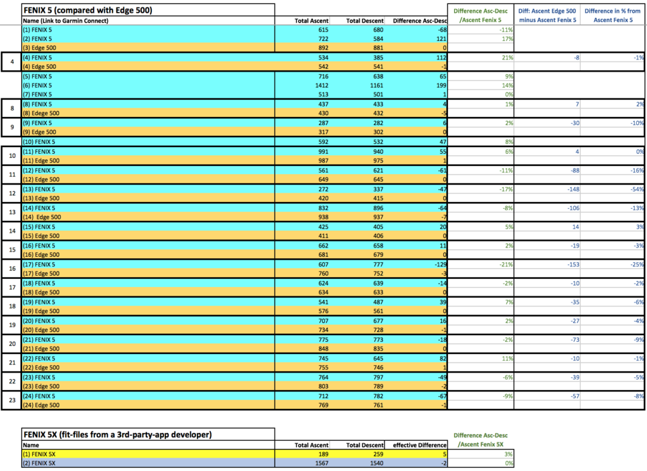Click the "(14) Edge 500" name cell

[x=42, y=217]
